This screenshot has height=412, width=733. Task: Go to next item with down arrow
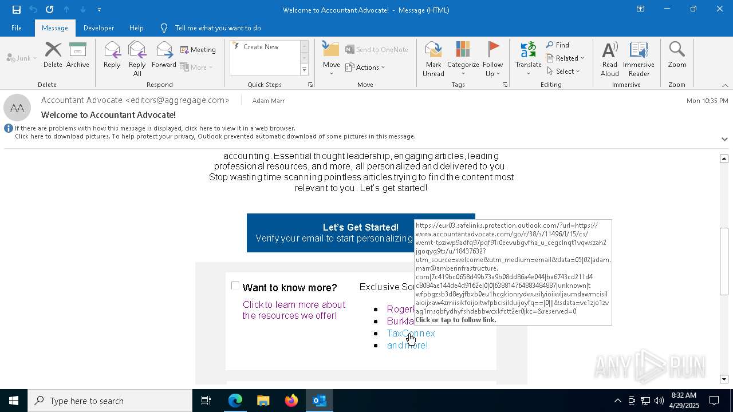[83, 10]
